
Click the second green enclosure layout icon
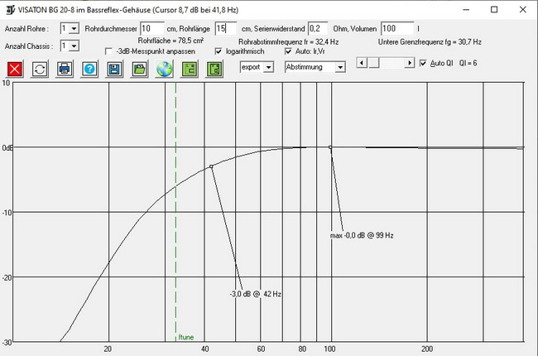coord(214,69)
